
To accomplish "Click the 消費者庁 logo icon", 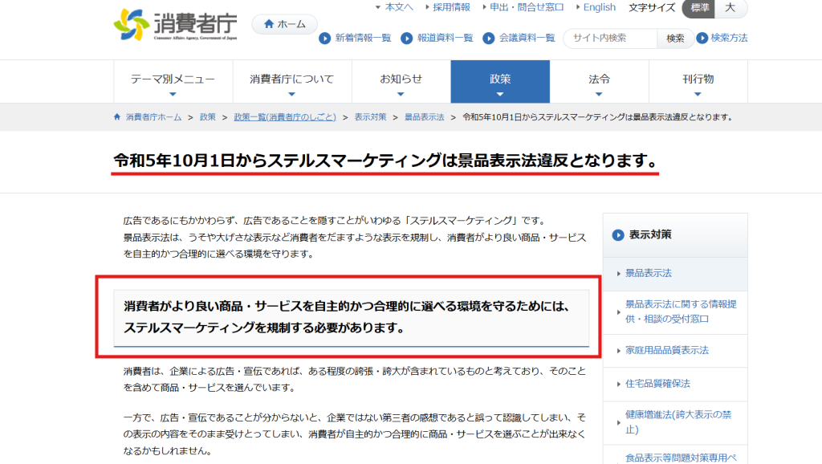I will click(128, 22).
